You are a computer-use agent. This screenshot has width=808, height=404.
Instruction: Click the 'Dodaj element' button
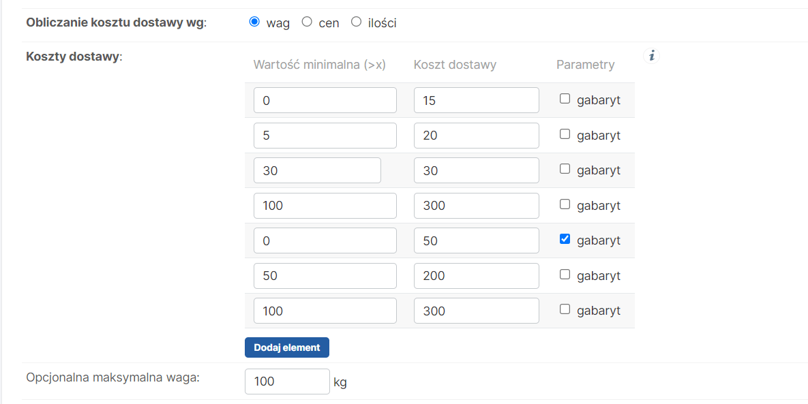[287, 347]
